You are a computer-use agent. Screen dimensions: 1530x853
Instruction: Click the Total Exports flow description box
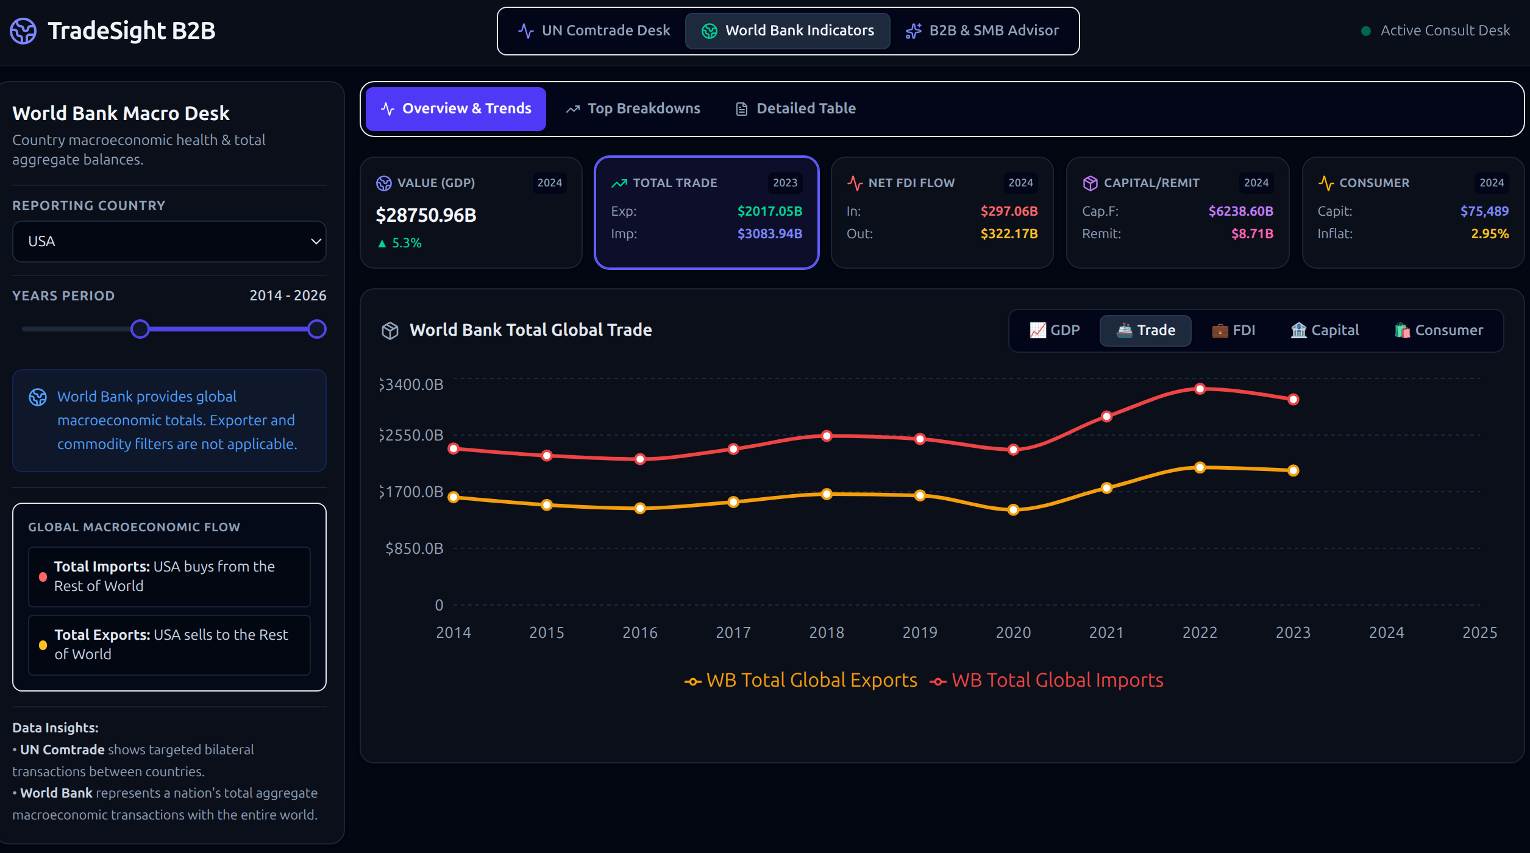(169, 645)
